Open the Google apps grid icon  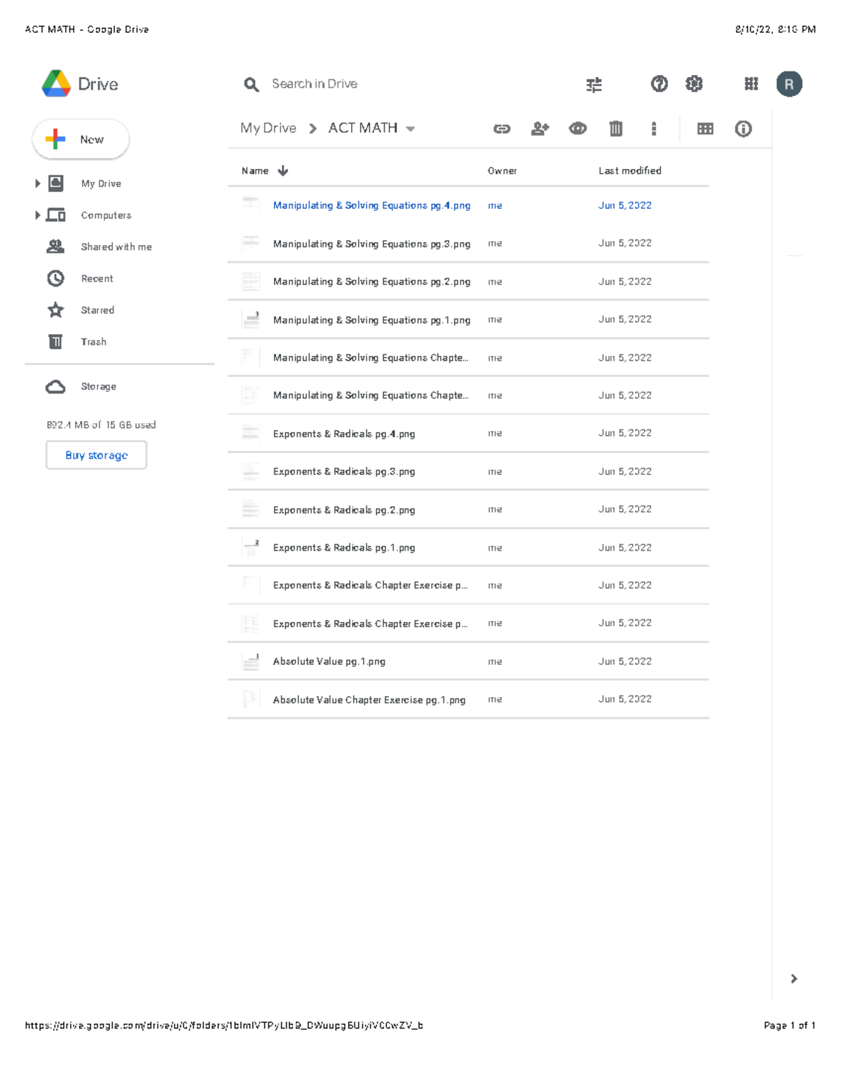pyautogui.click(x=751, y=84)
